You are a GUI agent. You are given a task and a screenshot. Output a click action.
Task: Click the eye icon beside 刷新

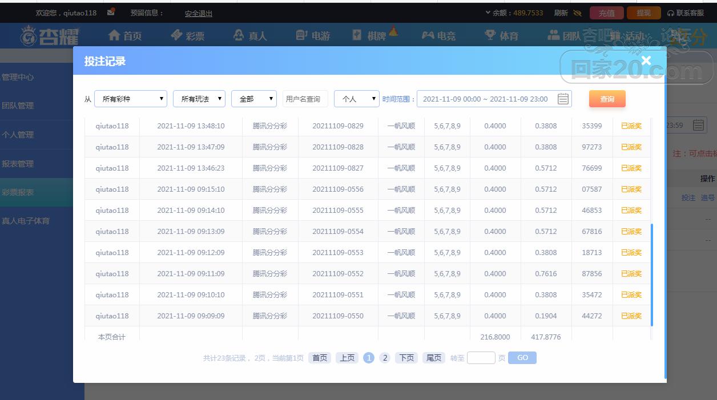click(577, 13)
